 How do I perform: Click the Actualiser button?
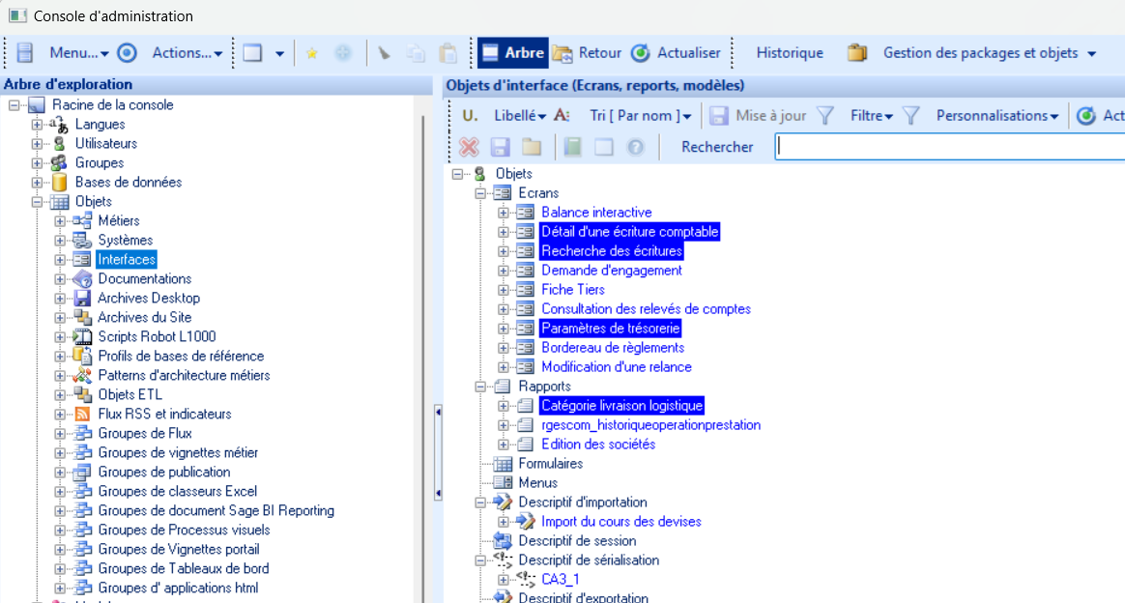coord(676,53)
